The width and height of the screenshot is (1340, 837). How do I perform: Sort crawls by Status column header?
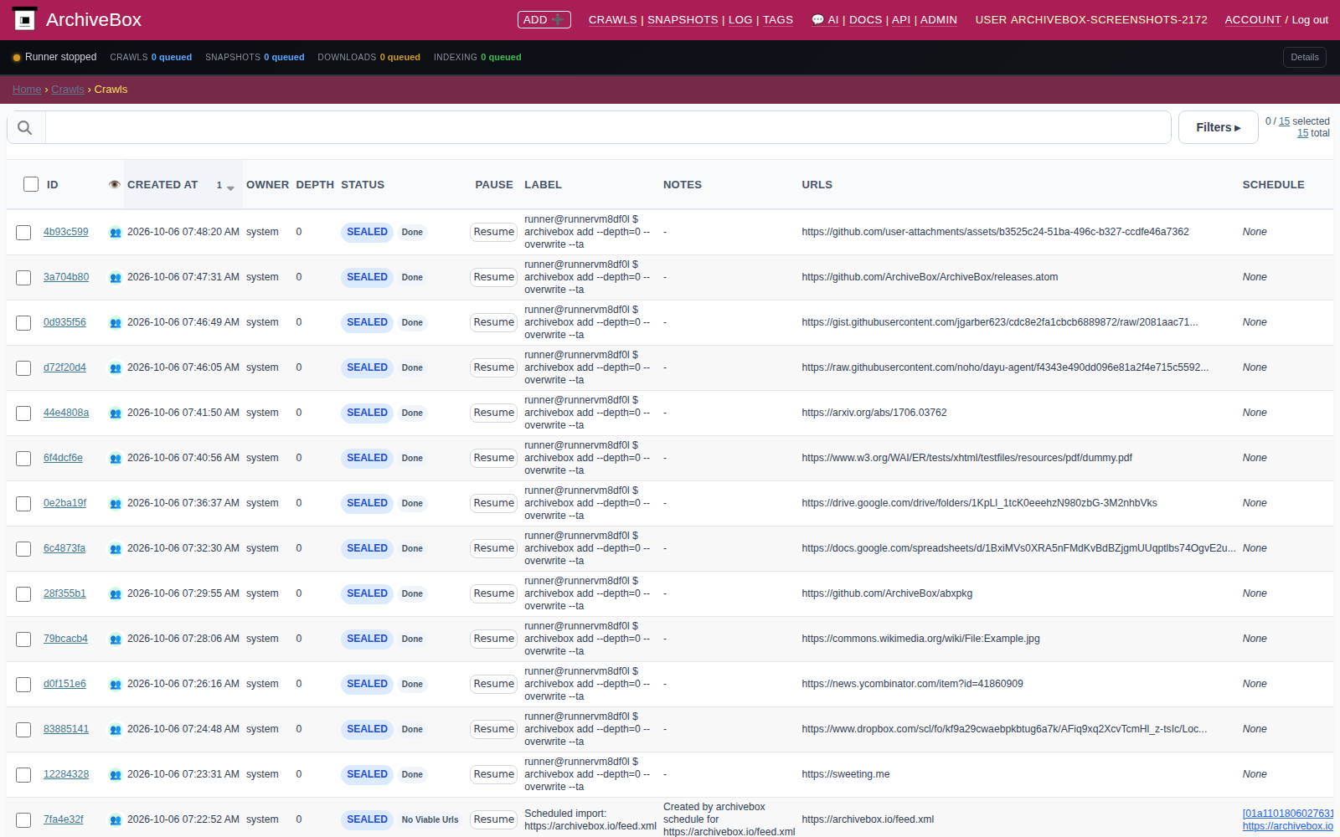click(363, 184)
